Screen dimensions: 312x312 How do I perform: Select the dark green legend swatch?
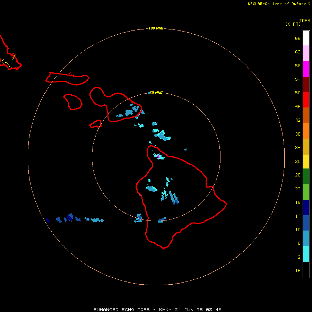[306, 176]
